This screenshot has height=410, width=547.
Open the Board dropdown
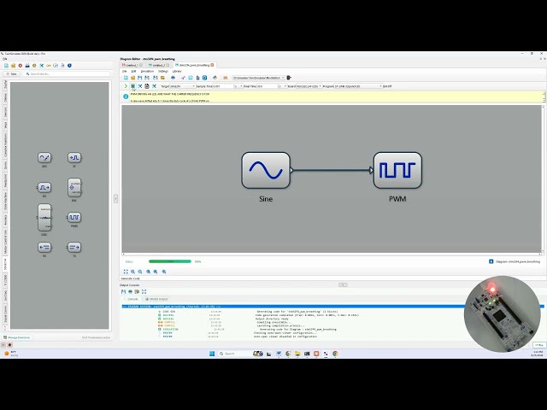pyautogui.click(x=309, y=86)
